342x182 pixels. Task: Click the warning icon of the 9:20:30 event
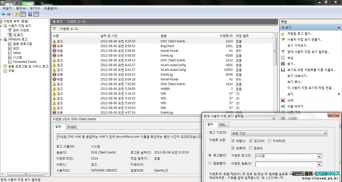tap(54, 41)
